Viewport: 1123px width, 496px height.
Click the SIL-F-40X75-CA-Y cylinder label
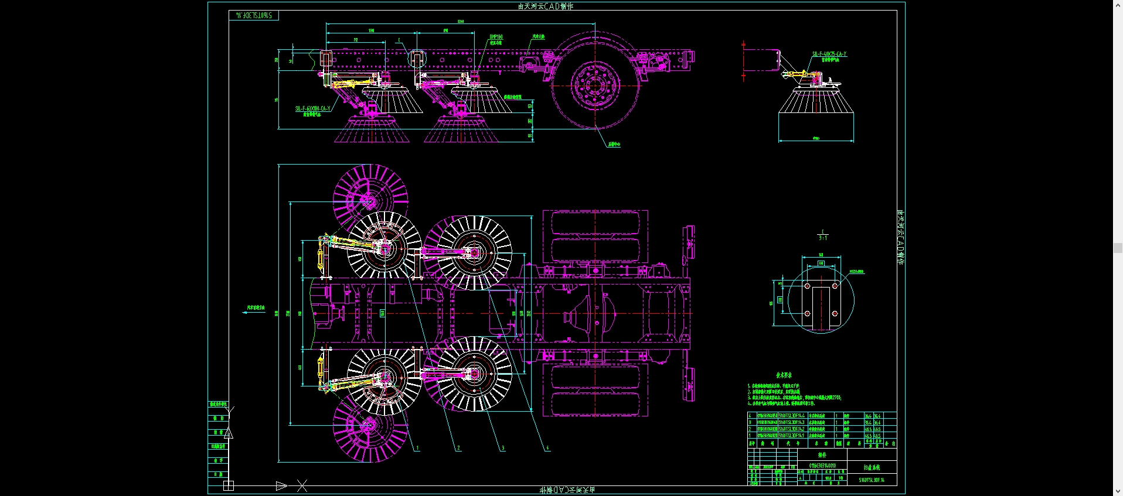pyautogui.click(x=829, y=54)
